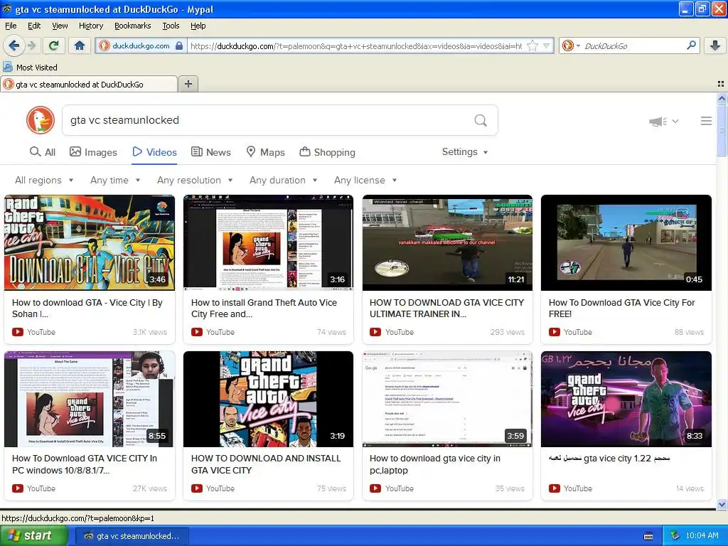The image size is (728, 546).
Task: Click the megaphone feedback icon
Action: (658, 122)
